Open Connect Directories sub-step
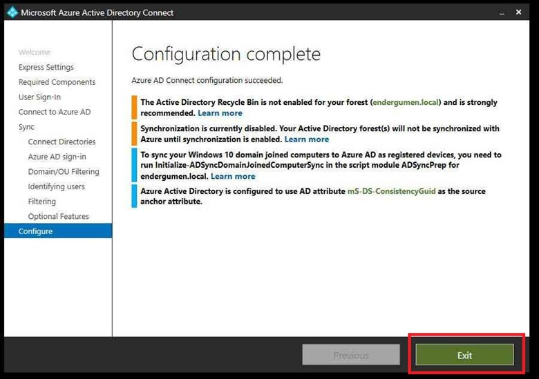Image resolution: width=539 pixels, height=379 pixels. tap(62, 142)
